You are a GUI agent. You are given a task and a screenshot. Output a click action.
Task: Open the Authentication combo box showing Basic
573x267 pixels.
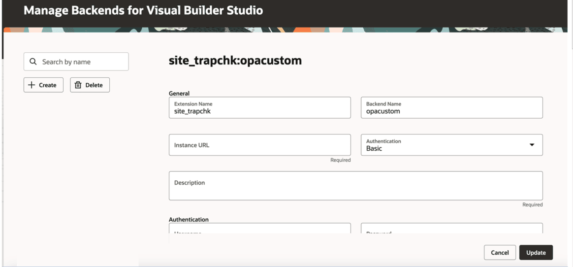click(x=452, y=145)
